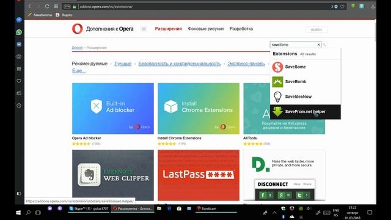
Task: Toggle the VPN badge in address bar
Action: pos(67,7)
